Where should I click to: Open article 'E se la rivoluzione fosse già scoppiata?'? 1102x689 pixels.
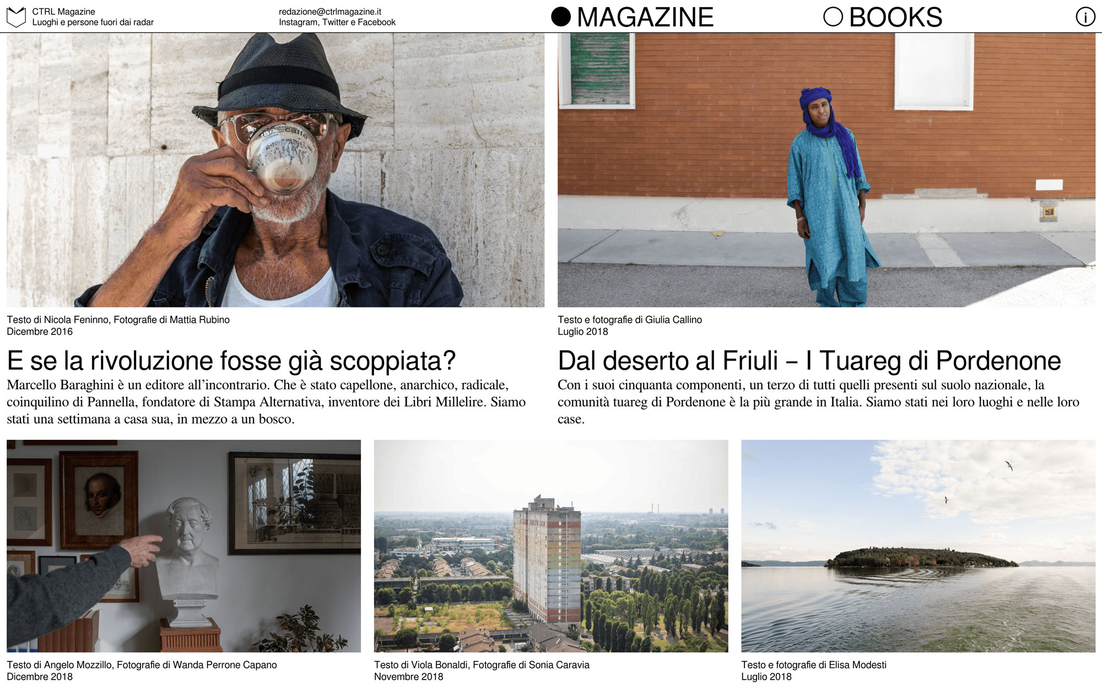tap(231, 361)
